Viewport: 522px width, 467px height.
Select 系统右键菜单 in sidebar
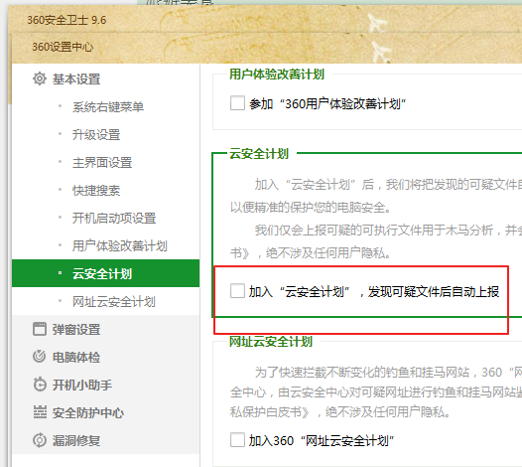108,107
